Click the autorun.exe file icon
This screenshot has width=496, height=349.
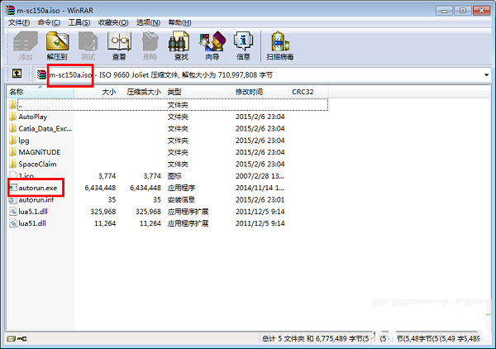(x=13, y=188)
